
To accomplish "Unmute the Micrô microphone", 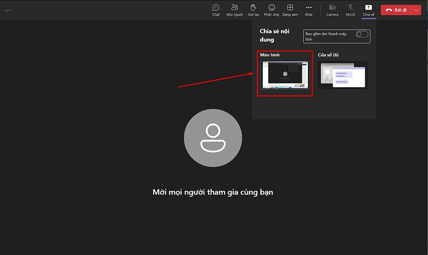I will (350, 10).
